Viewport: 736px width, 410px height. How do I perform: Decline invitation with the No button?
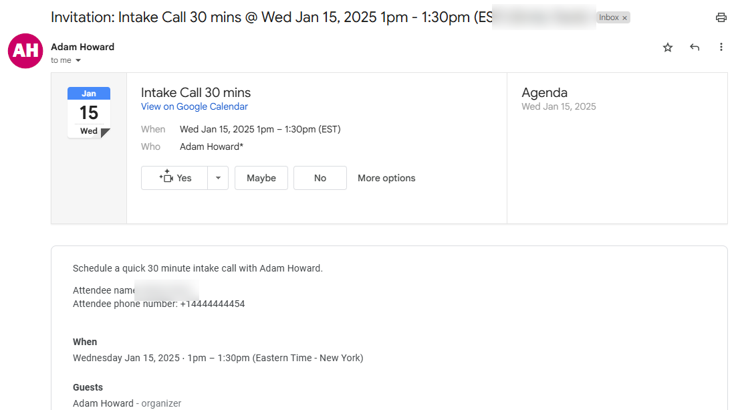point(320,178)
